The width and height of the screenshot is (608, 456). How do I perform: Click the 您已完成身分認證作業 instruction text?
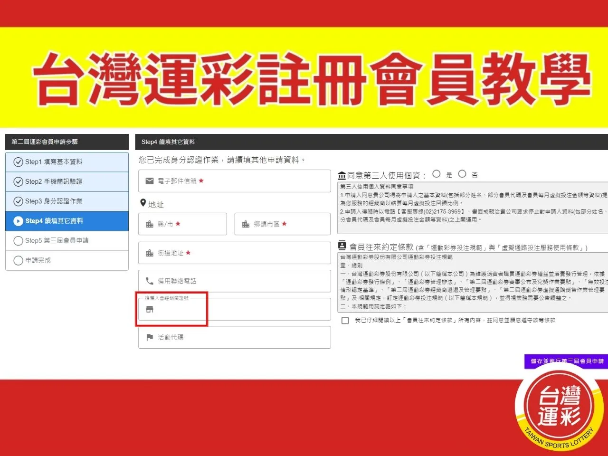click(x=222, y=160)
